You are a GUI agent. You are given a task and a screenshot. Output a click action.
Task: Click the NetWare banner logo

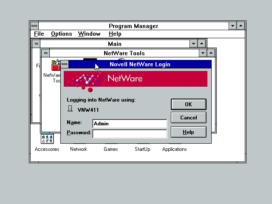(x=136, y=79)
